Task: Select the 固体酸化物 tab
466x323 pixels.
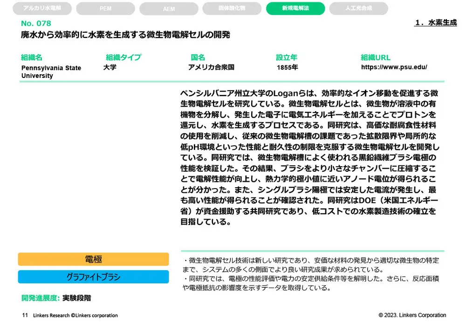Action: tap(232, 8)
